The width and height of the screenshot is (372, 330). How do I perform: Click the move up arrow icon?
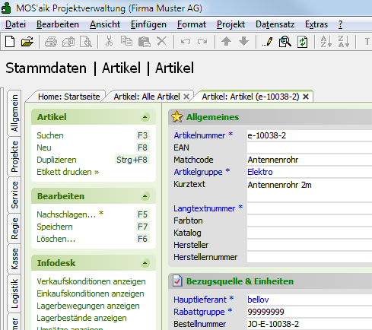point(226,41)
